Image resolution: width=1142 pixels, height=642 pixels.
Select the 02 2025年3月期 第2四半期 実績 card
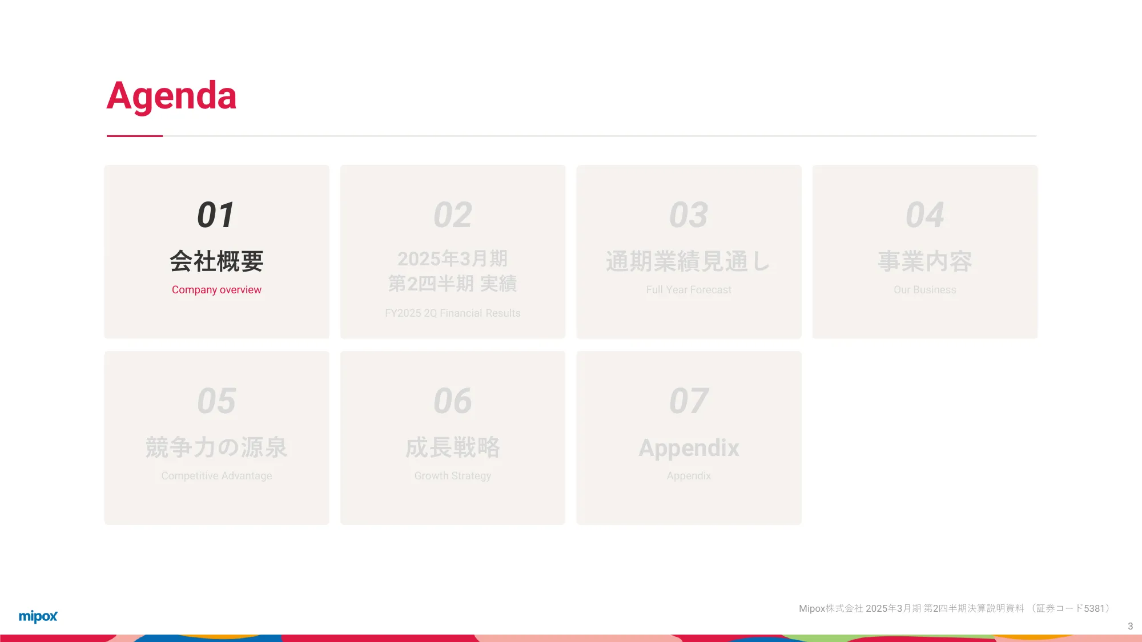click(453, 252)
